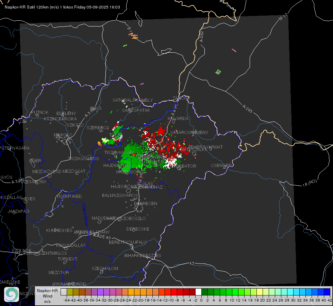
Task: Click the A-262 road label
Action: click(x=202, y=36)
